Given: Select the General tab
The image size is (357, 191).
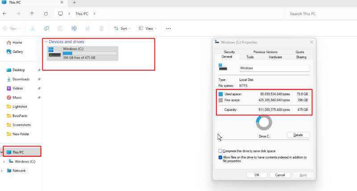Looking at the screenshot, I should [227, 57].
